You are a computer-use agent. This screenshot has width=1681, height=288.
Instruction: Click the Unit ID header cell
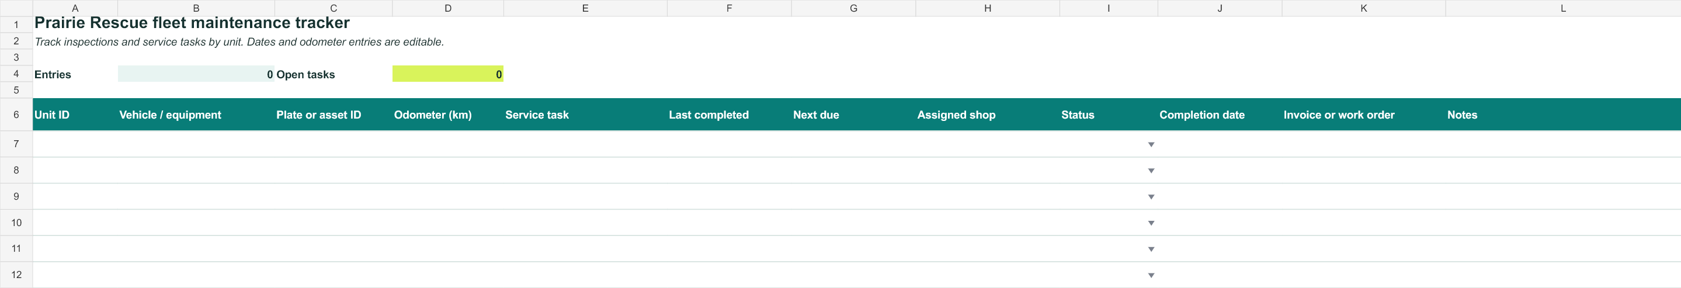(x=75, y=114)
